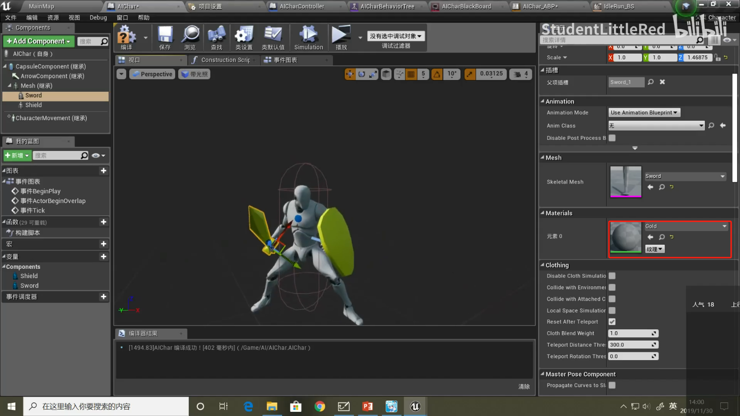Open Construction Script tab
740x416 pixels.
click(225, 60)
